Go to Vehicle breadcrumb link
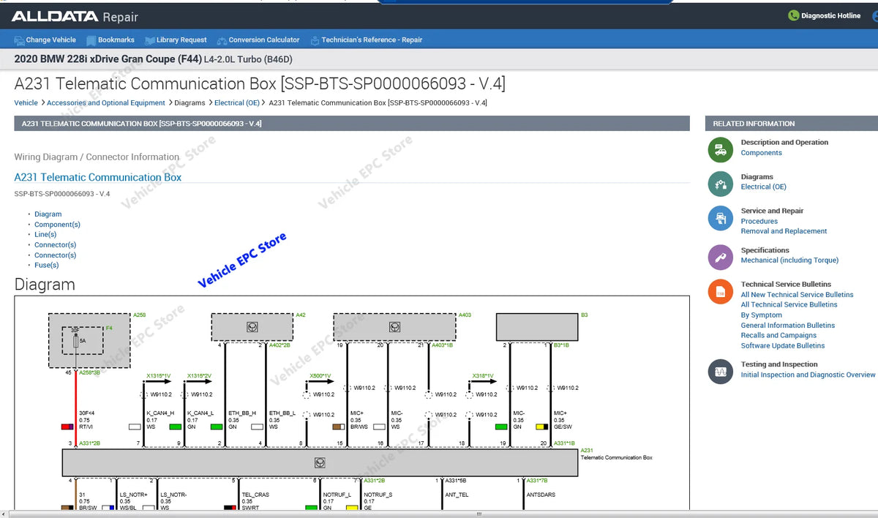The height and width of the screenshot is (518, 878). [26, 103]
